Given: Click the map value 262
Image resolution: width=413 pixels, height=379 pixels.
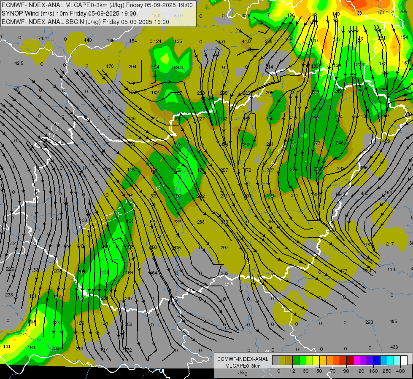Looking at the screenshot, I should [224, 273].
